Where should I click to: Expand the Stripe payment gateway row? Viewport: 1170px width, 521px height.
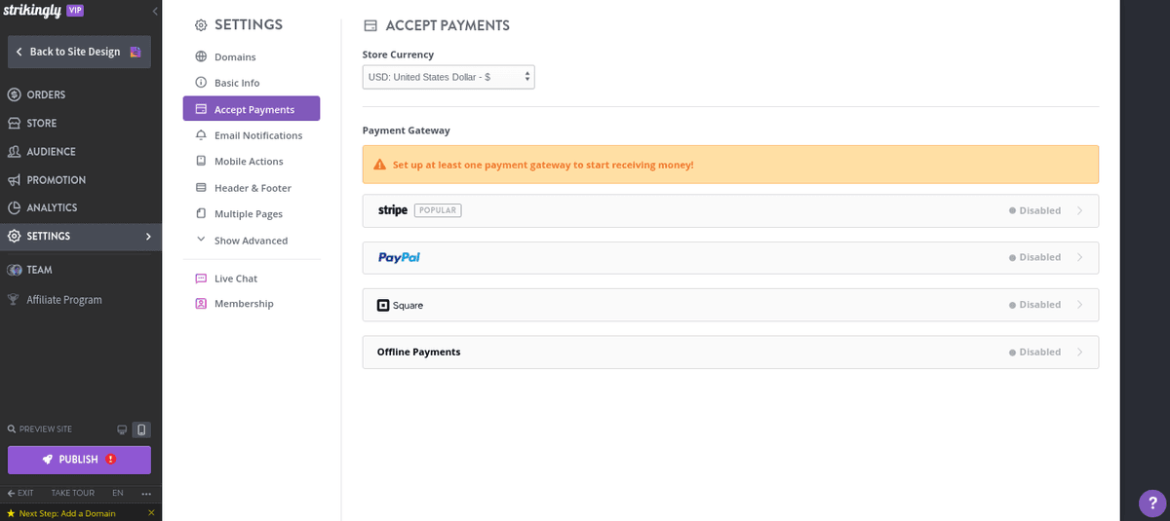(729, 210)
